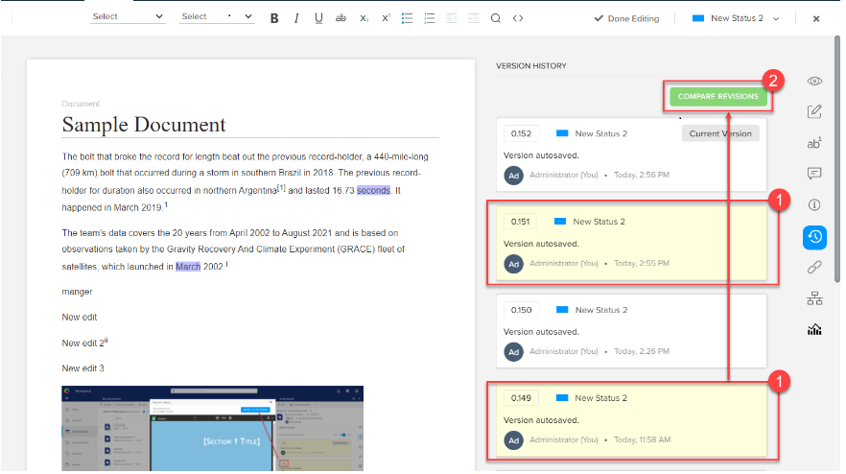846x474 pixels.
Task: Click the 'New edit 3' line
Action: [x=82, y=368]
